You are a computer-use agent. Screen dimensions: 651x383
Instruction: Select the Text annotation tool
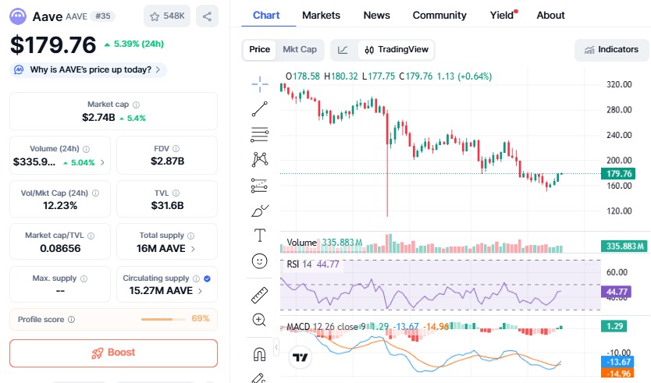(260, 235)
